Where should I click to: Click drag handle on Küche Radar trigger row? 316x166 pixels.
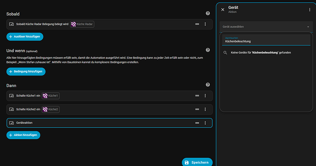coord(197,24)
